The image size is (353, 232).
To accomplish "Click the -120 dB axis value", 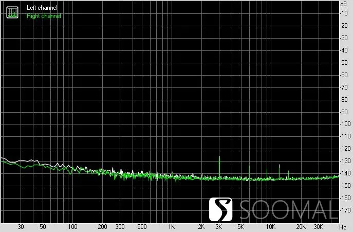I will click(345, 149).
